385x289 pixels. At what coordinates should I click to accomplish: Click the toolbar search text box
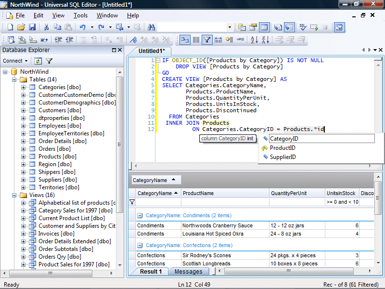[192, 27]
